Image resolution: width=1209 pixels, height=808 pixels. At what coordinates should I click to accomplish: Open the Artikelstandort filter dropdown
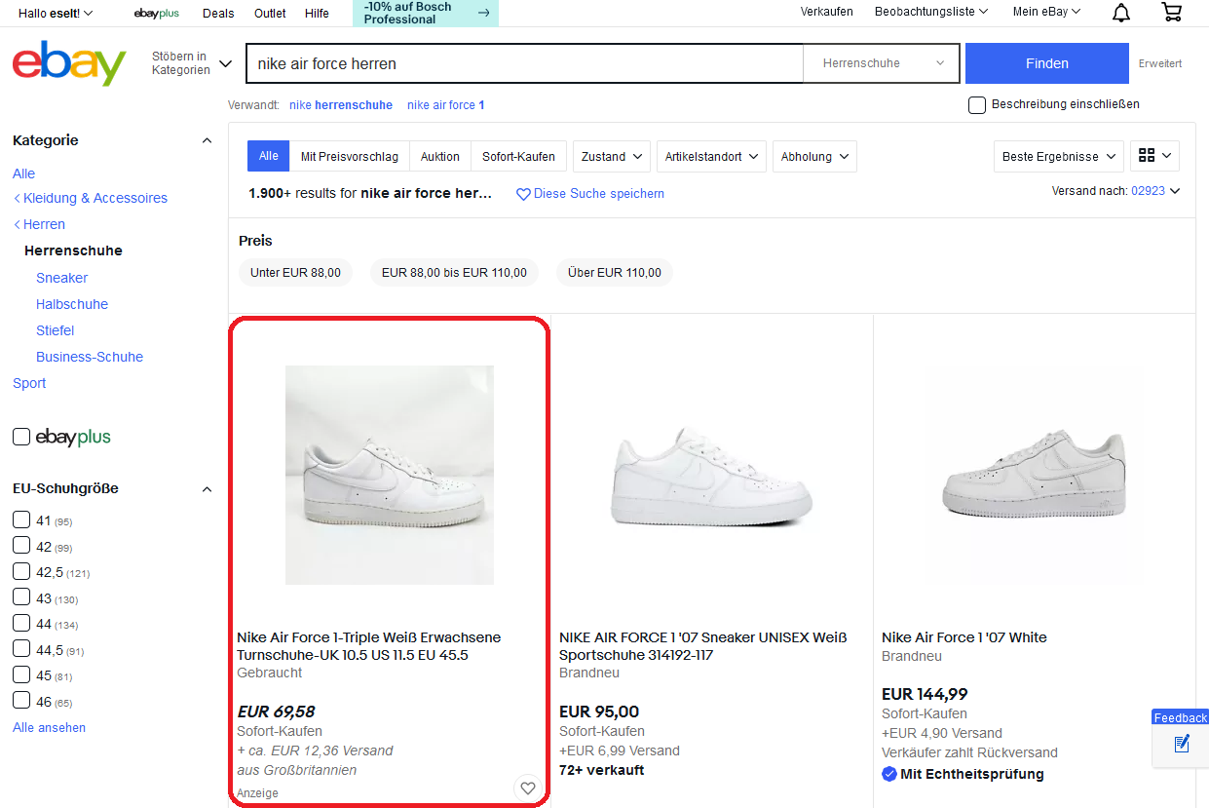tap(711, 156)
